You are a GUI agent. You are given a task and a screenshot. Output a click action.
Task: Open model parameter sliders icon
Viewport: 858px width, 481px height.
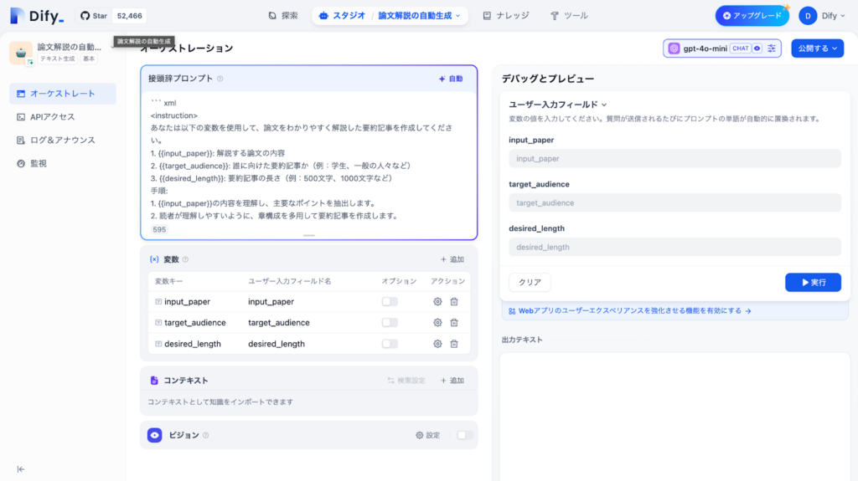(x=772, y=49)
